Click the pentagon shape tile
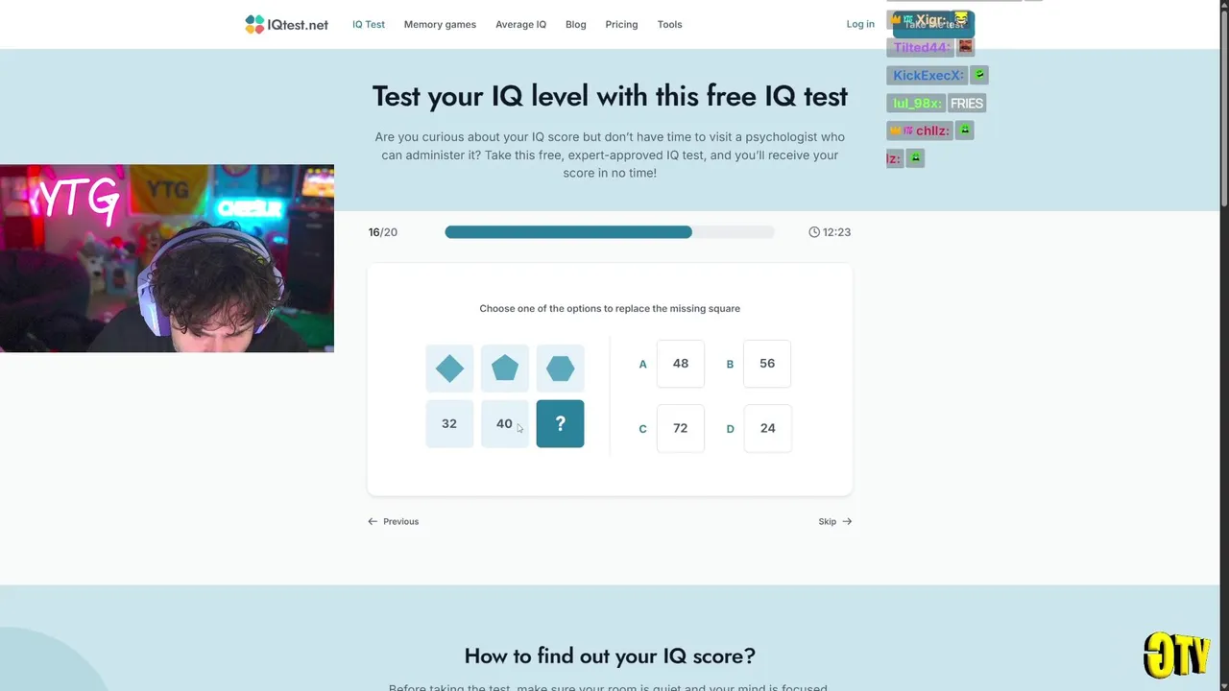The width and height of the screenshot is (1229, 691). (505, 369)
